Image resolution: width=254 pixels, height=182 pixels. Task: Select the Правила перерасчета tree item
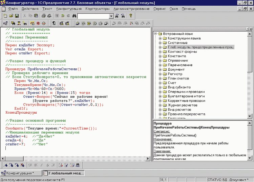click(187, 114)
